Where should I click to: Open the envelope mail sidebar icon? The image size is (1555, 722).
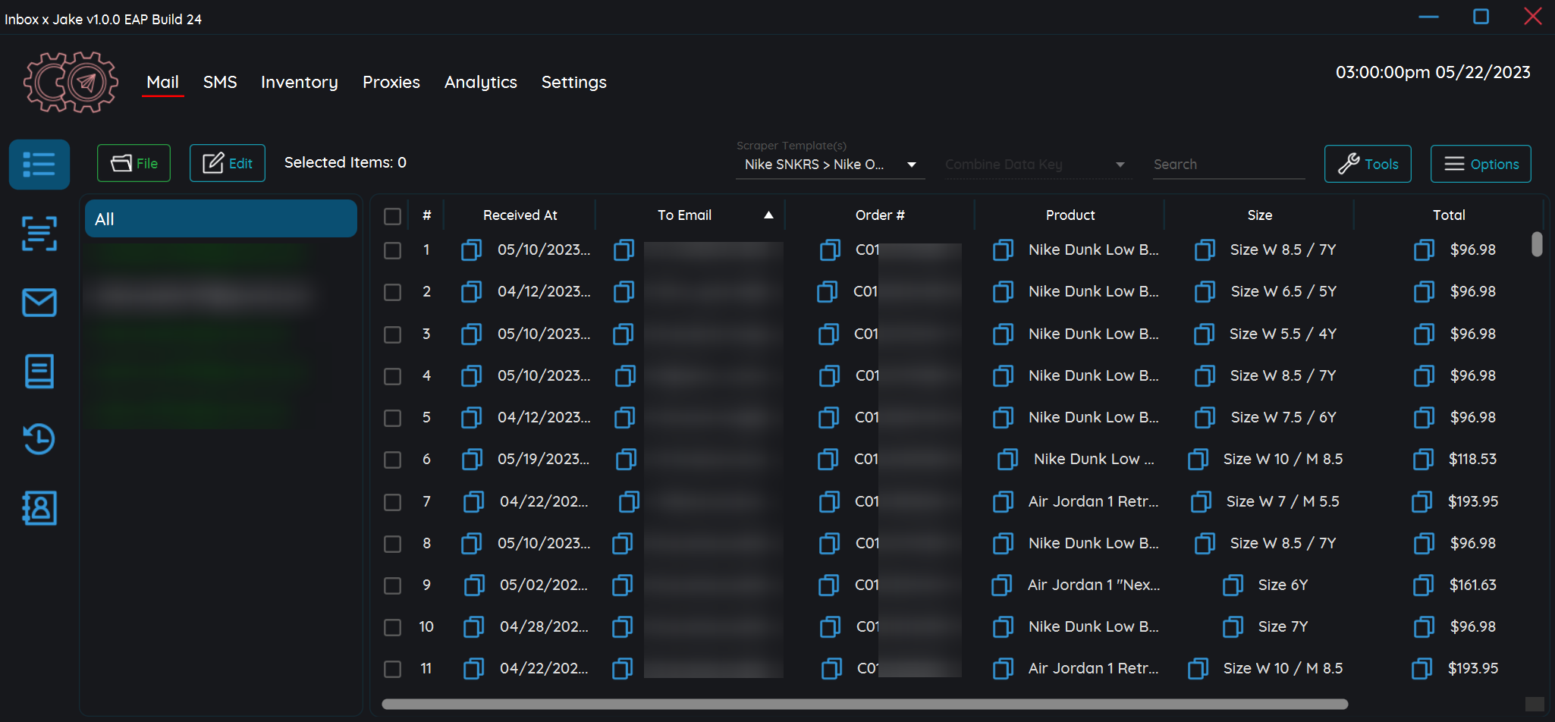[39, 303]
